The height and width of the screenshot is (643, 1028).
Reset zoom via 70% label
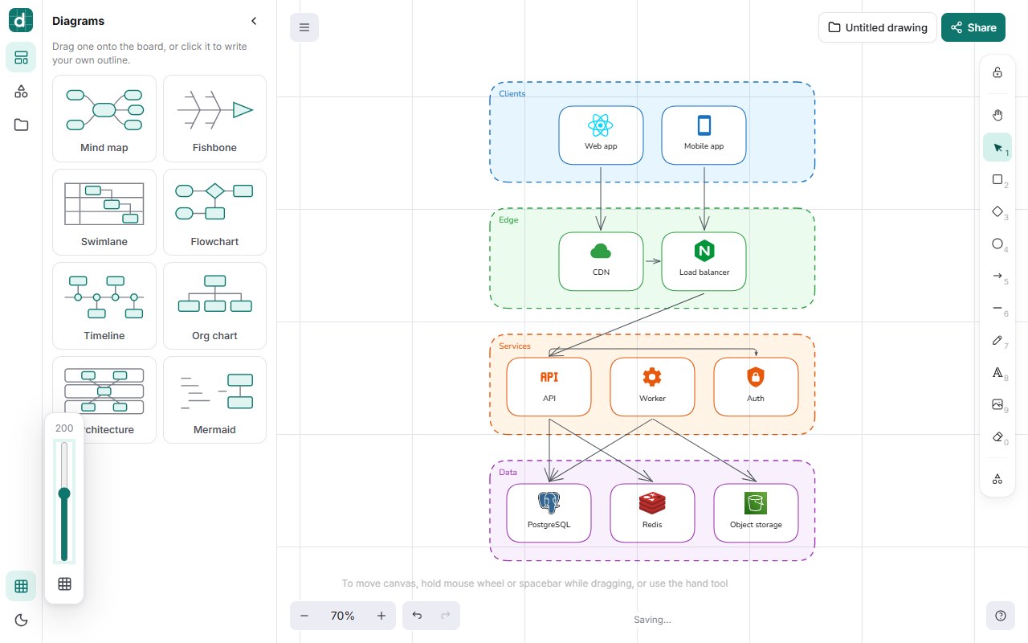coord(343,616)
